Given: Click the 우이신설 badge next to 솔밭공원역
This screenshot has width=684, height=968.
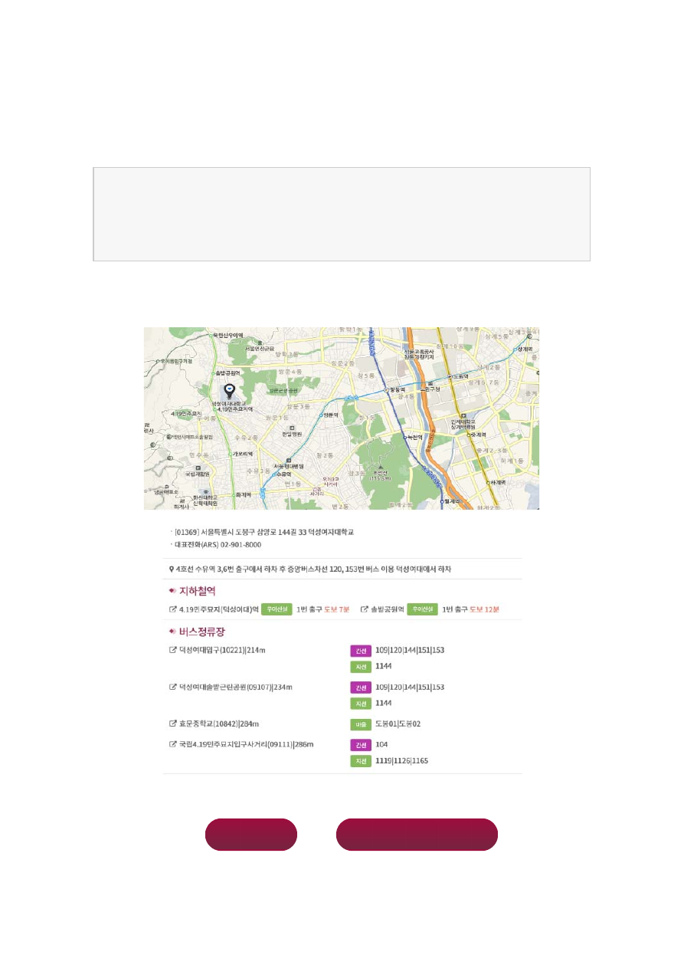Looking at the screenshot, I should click(x=422, y=609).
